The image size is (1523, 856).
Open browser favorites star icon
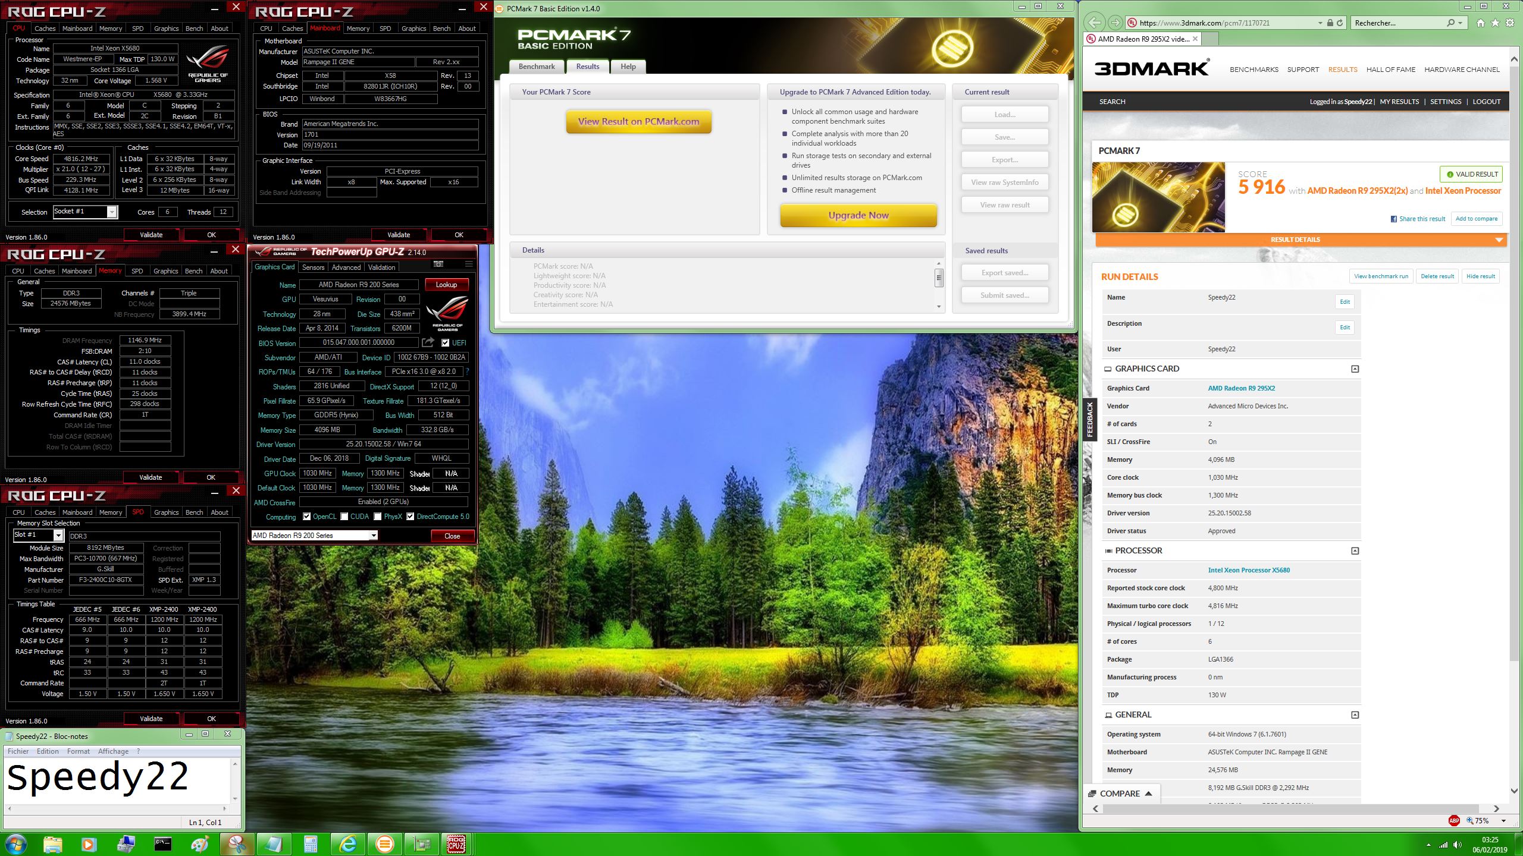[1495, 23]
